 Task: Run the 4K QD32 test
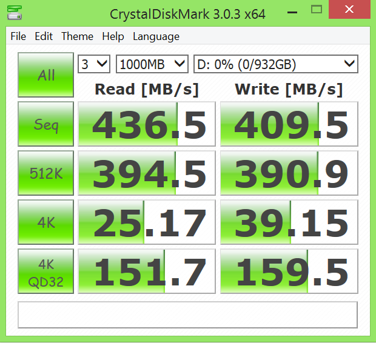(46, 271)
